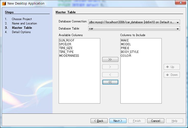Screen dimensions: 188x128
Task: Move selected column Down
Action: pyautogui.click(x=172, y=75)
